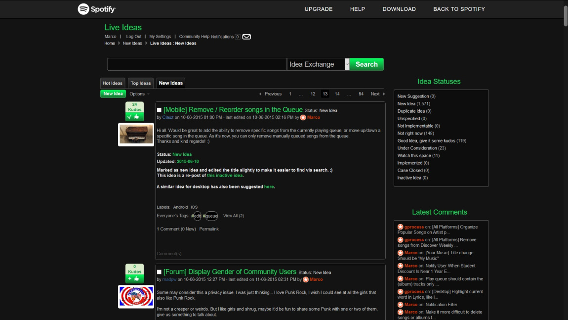This screenshot has width=568, height=320.
Task: Go BACK TO SPOTIFY from navigation
Action: pyautogui.click(x=459, y=9)
